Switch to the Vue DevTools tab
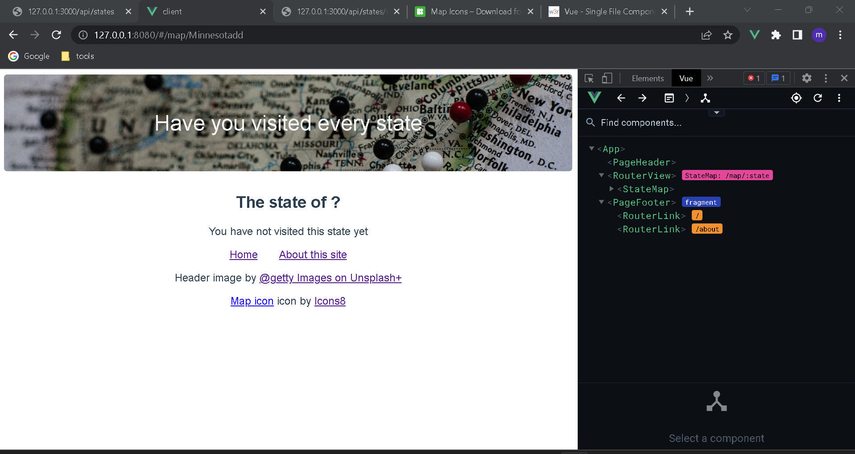 click(x=686, y=78)
